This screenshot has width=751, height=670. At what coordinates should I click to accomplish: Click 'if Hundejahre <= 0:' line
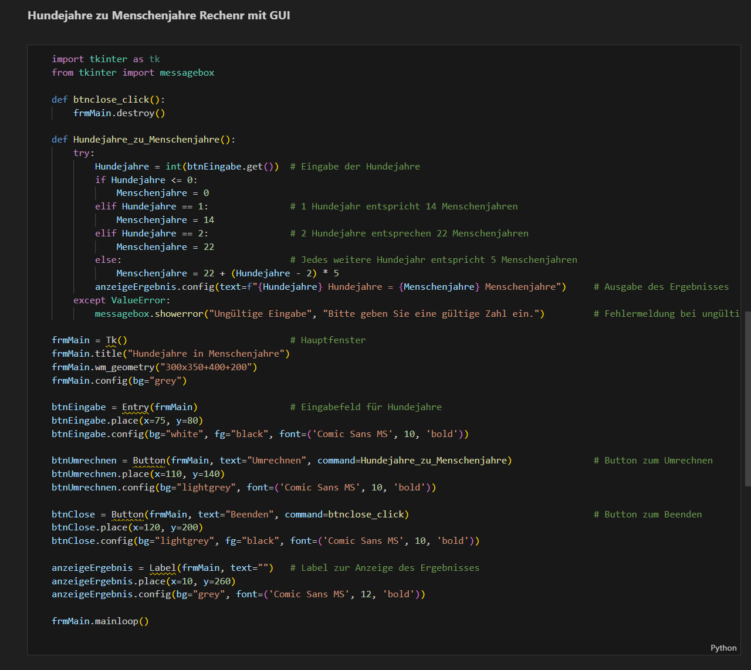(x=146, y=180)
